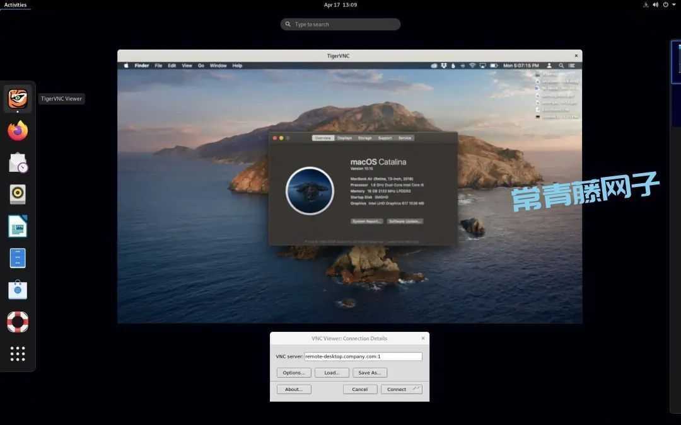
Task: Select the TigerVNC window title bar
Action: (x=349, y=55)
